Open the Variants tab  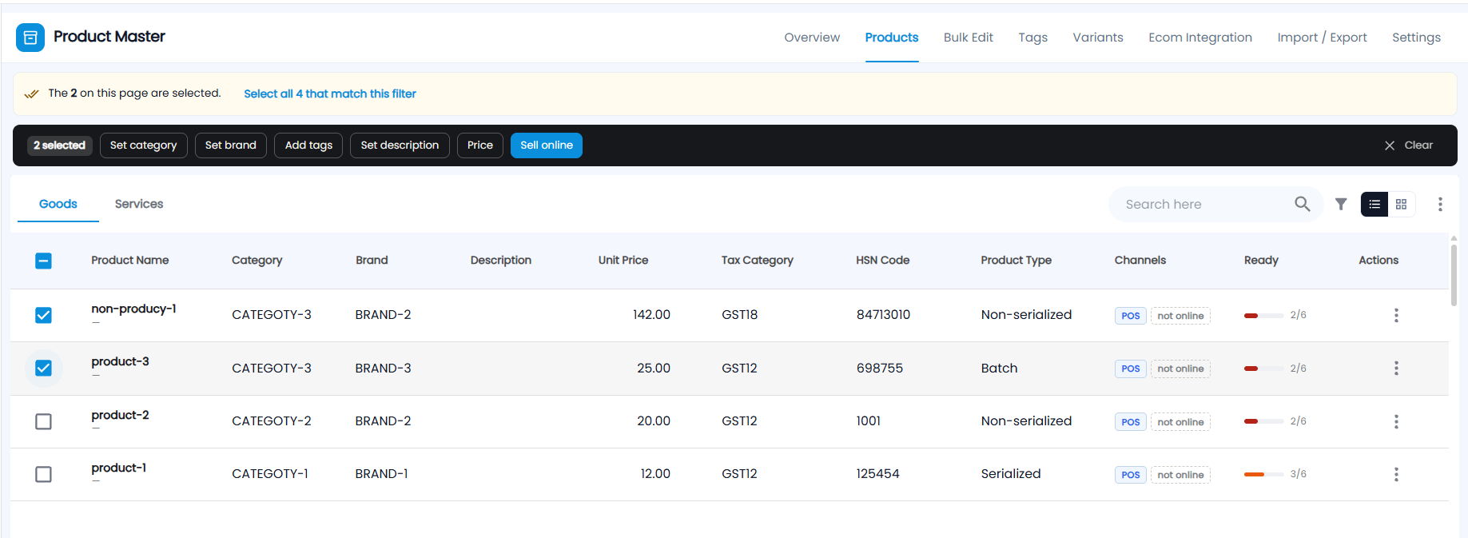tap(1098, 38)
